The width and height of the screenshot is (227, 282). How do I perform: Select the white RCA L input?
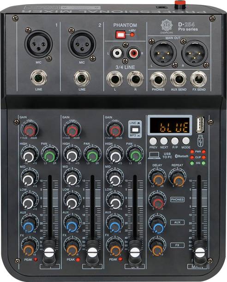click(x=117, y=53)
